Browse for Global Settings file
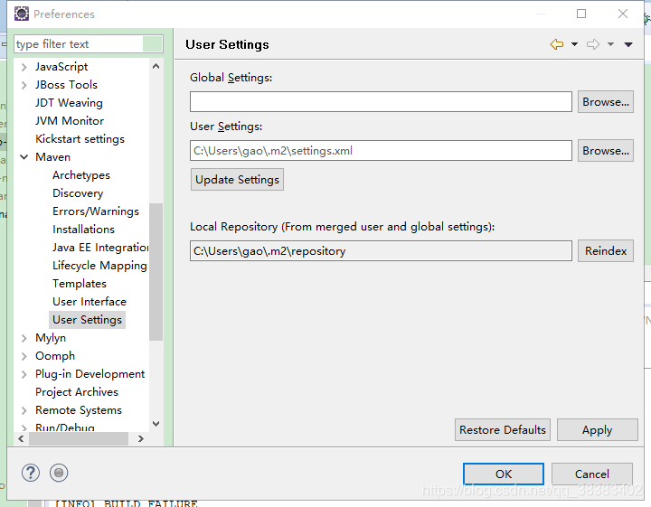 605,101
